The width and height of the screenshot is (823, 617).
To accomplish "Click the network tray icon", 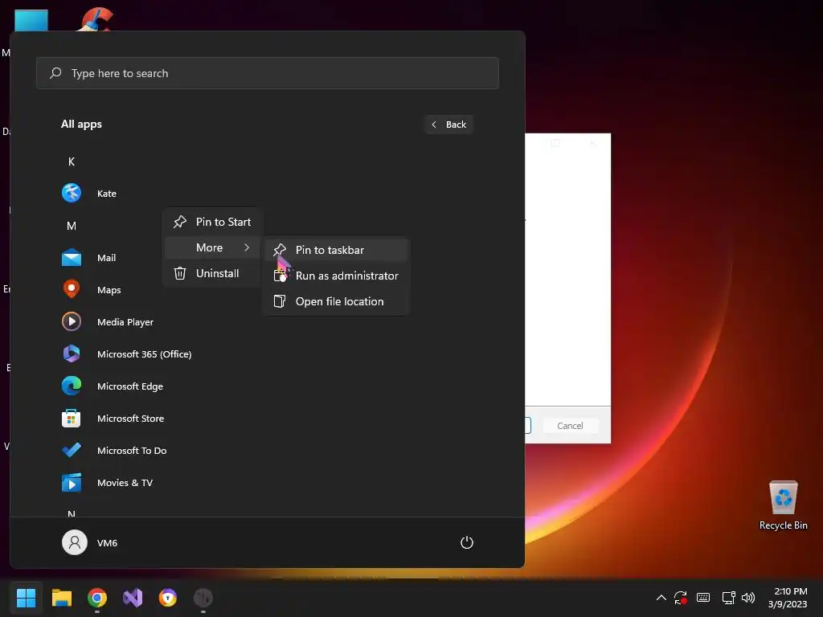I will click(728, 598).
